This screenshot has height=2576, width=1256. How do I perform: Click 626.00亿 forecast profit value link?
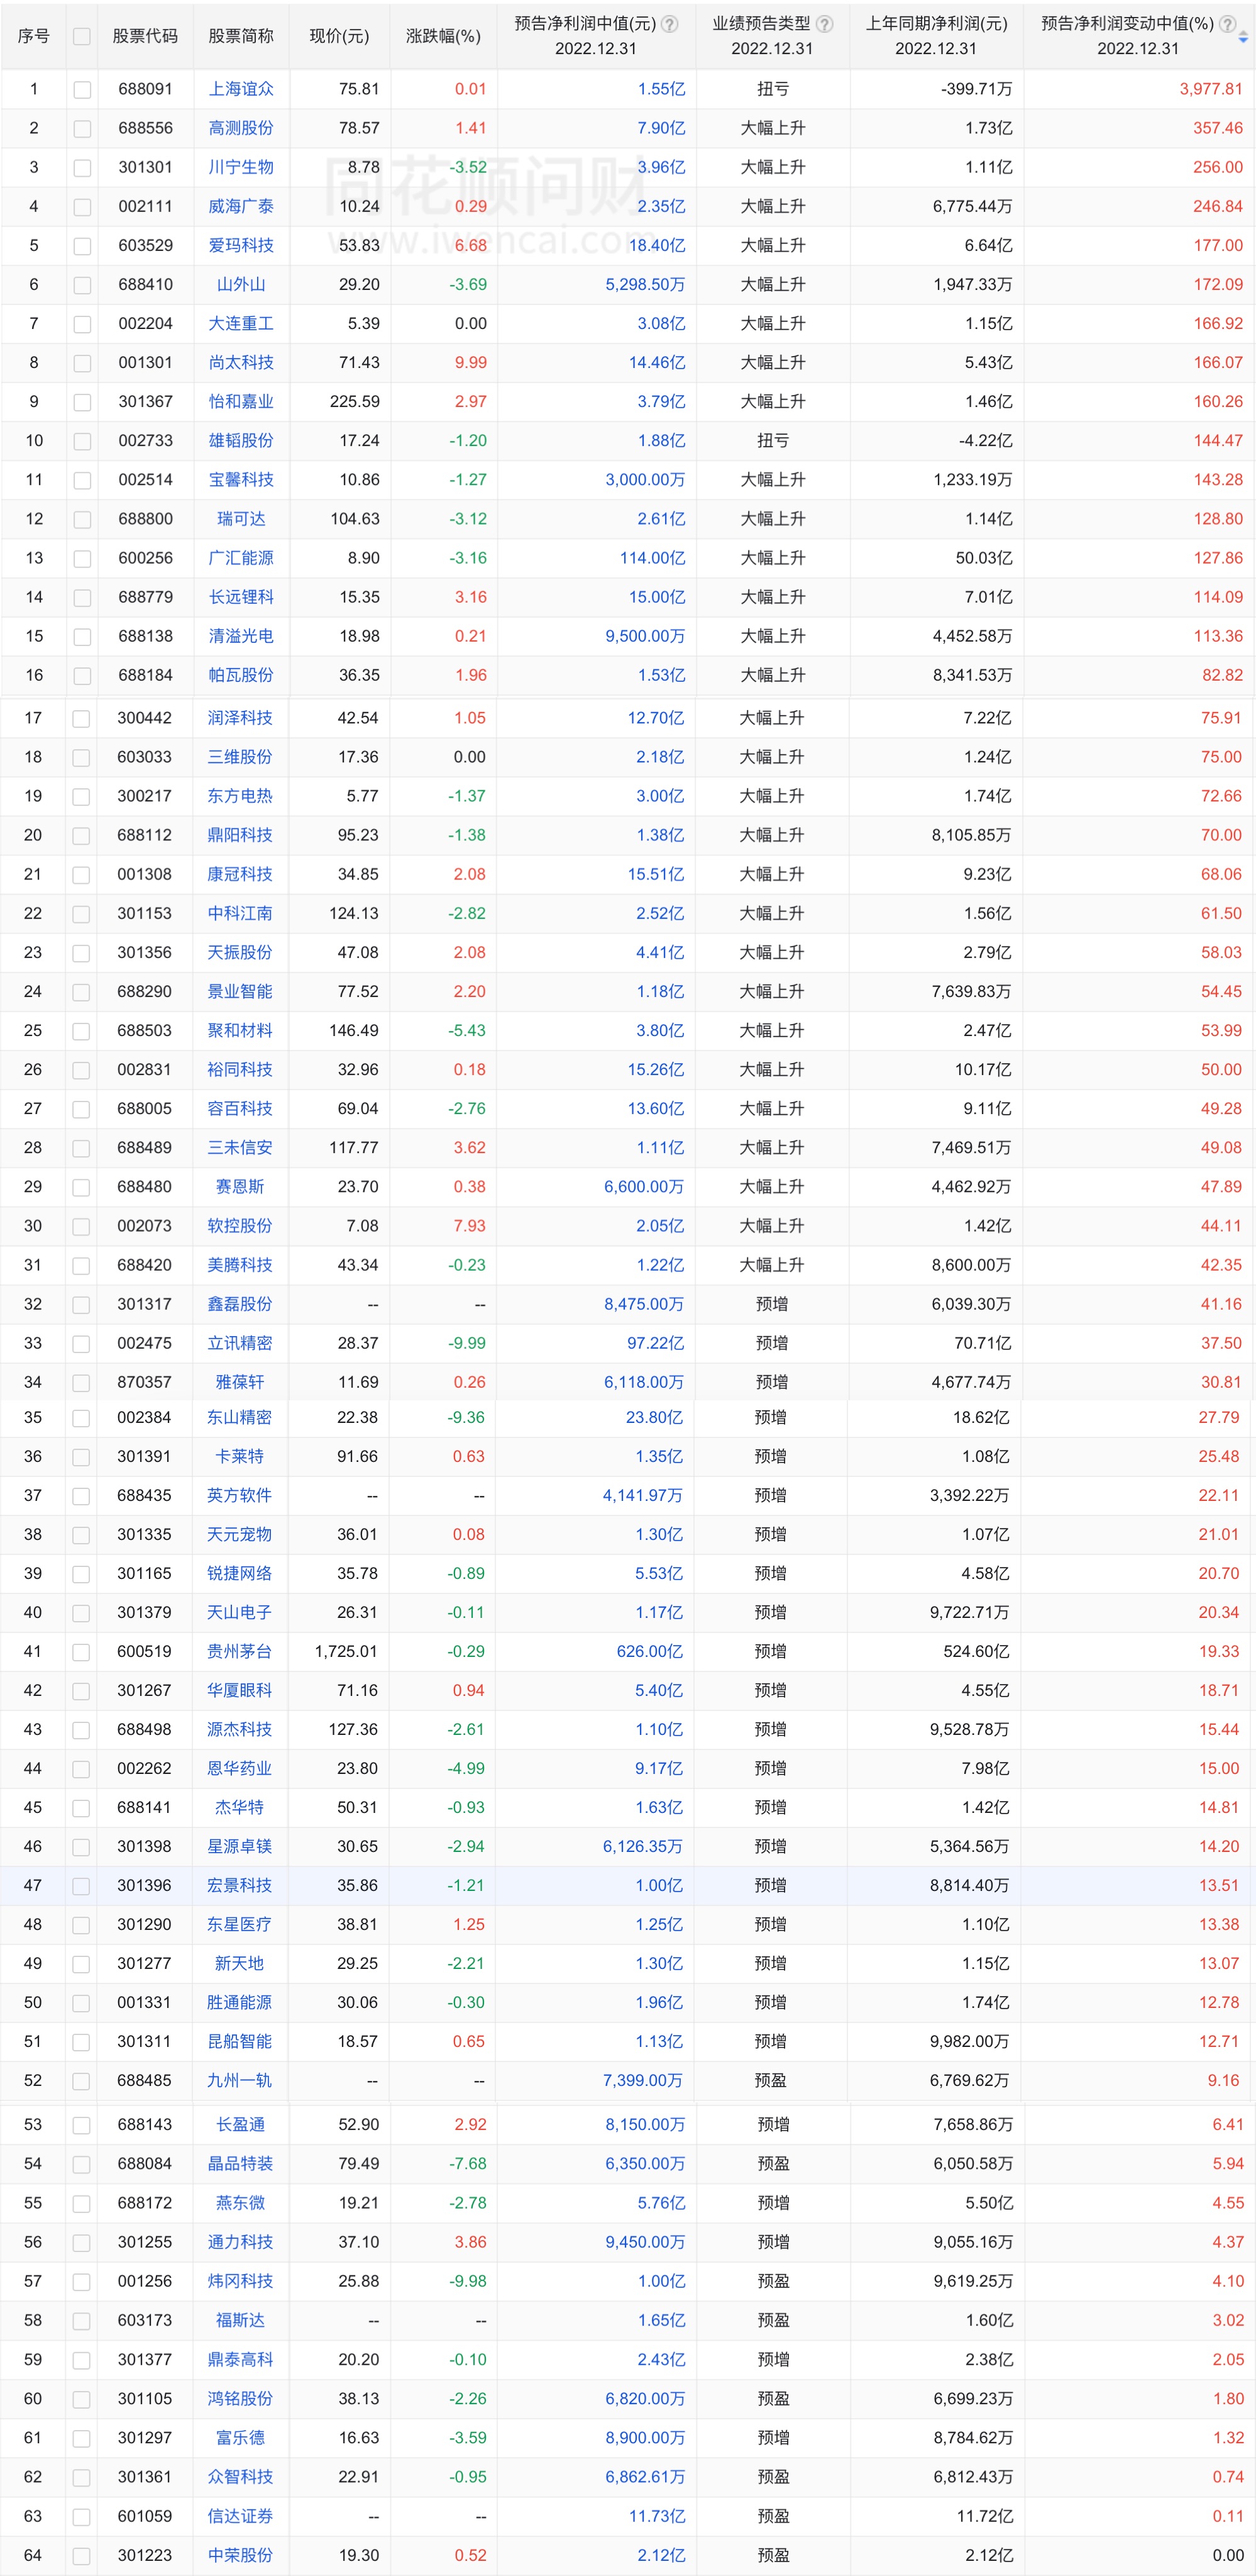(649, 1652)
